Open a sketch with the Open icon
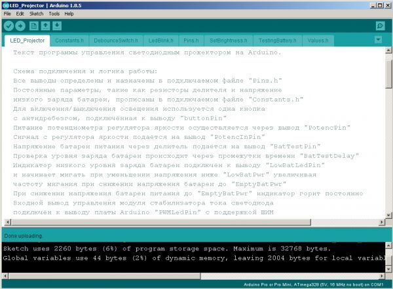 tap(45, 26)
